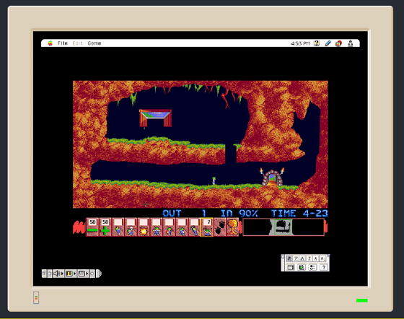Click the options list icon in floating palette
The width and height of the screenshot is (404, 319).
[x=312, y=267]
